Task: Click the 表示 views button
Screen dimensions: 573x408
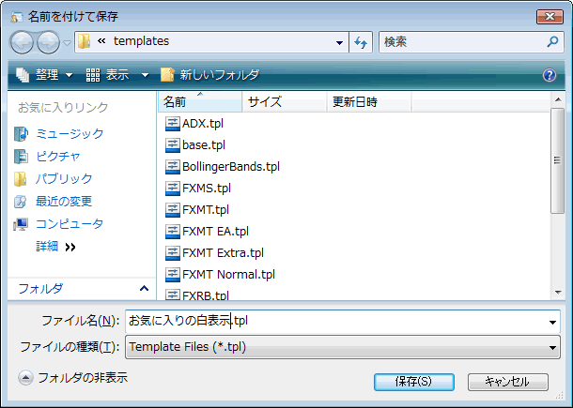Action: click(107, 75)
